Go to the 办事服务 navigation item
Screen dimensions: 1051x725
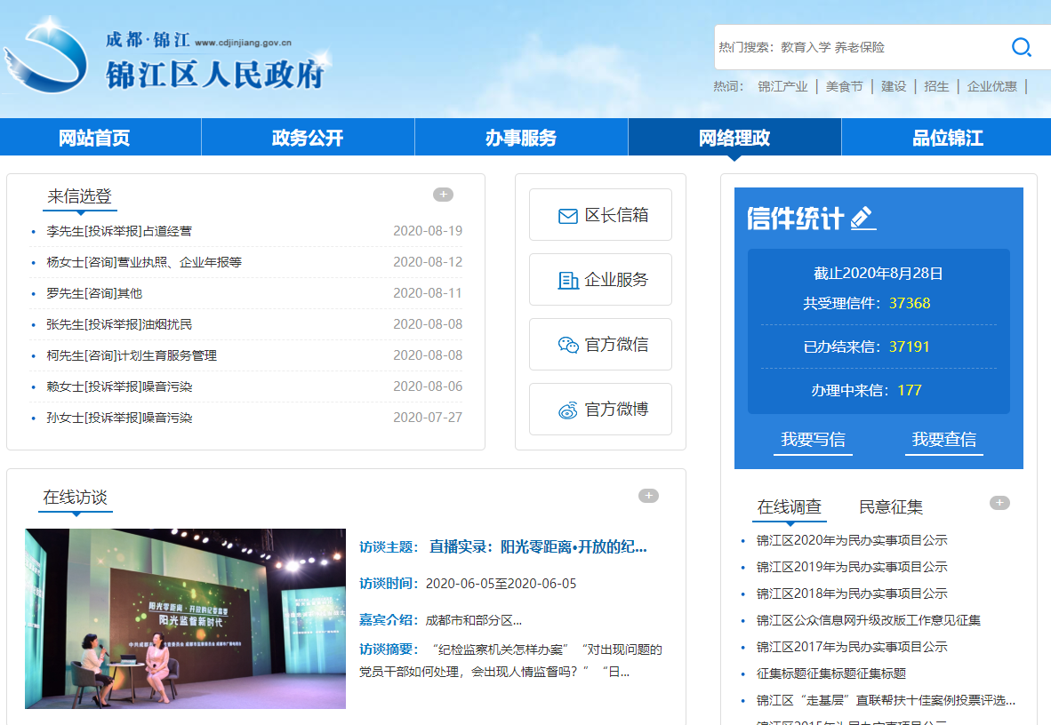pyautogui.click(x=521, y=138)
